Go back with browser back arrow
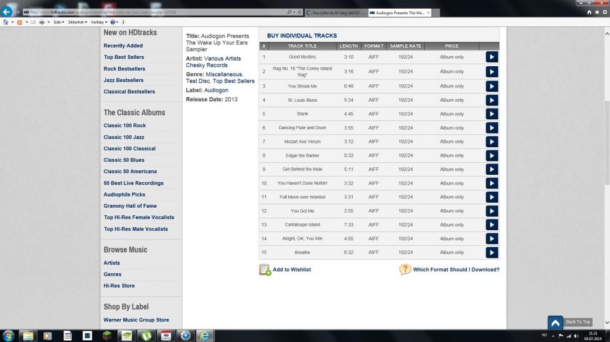 tap(6, 12)
